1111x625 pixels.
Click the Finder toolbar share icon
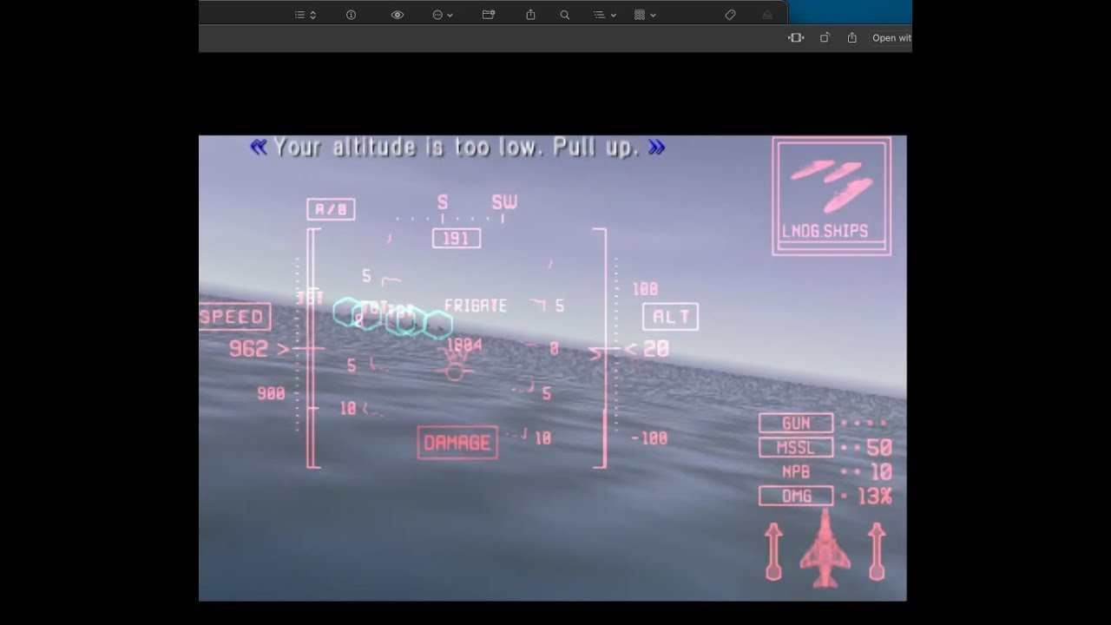click(530, 15)
